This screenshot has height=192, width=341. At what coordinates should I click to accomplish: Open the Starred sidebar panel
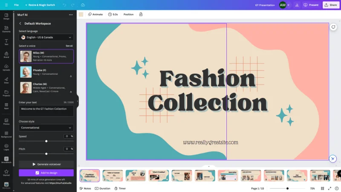(6, 173)
